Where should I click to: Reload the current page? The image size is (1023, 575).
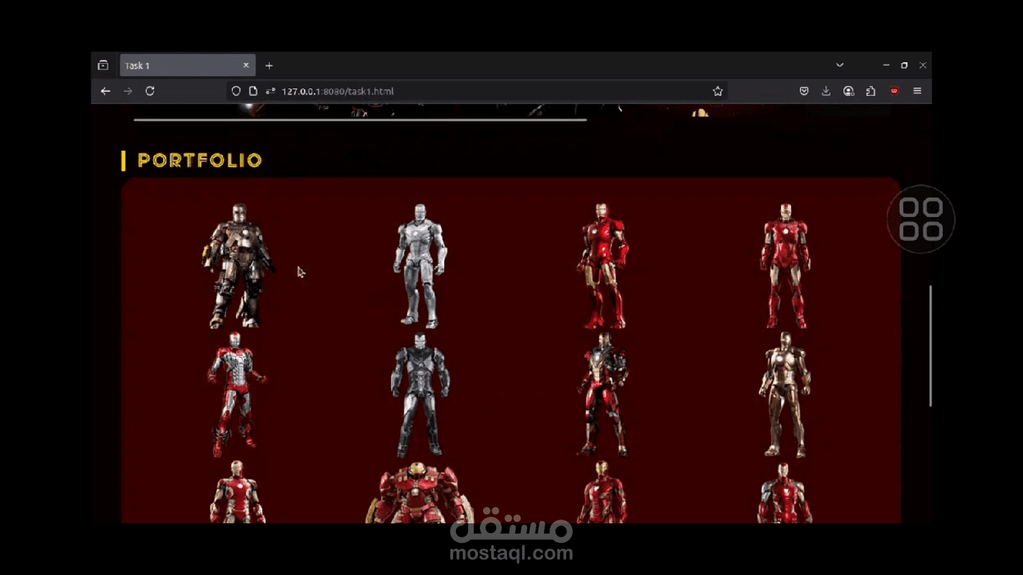[x=150, y=91]
